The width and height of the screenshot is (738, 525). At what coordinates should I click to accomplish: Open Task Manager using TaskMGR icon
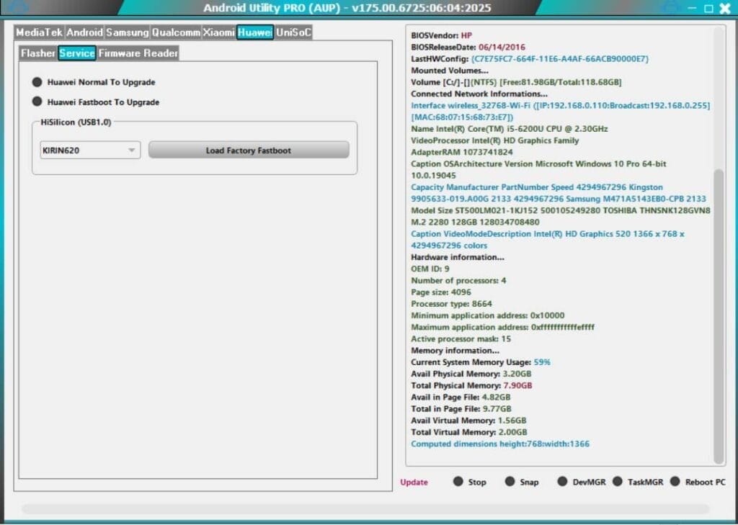point(618,482)
